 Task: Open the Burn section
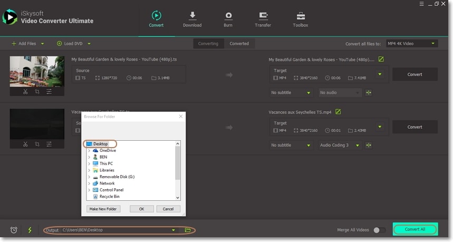click(228, 19)
